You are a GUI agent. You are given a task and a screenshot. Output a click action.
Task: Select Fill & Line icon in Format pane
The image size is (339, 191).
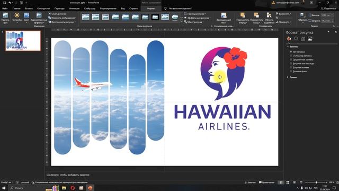pyautogui.click(x=289, y=39)
